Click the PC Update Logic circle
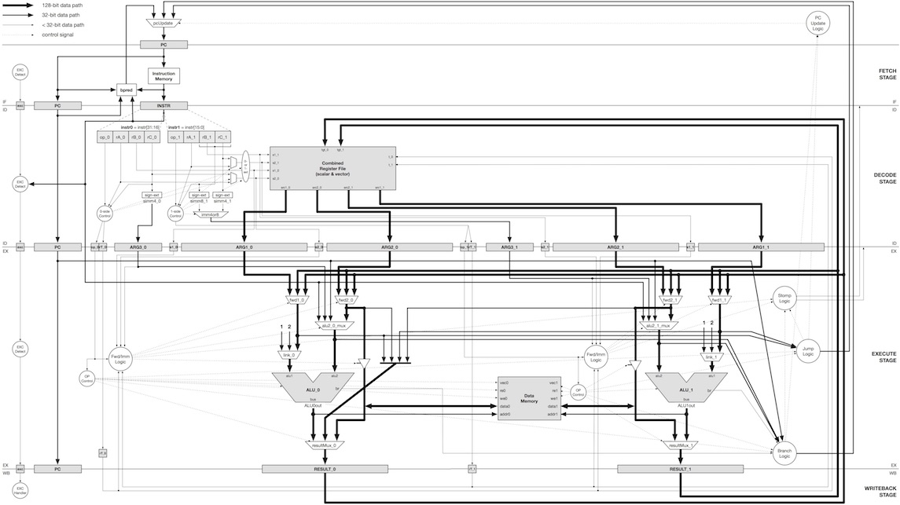Viewport: 900px width, 505px height. (x=817, y=21)
